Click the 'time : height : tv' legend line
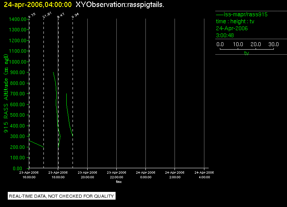This screenshot has width=287, height=207. (235, 21)
